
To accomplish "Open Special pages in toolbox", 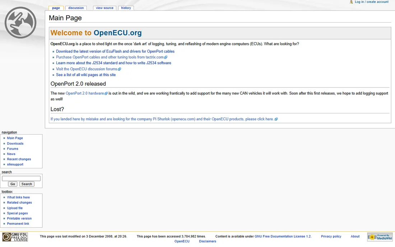I will click(x=17, y=213).
